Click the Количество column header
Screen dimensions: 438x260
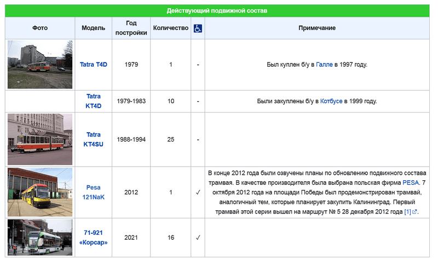(x=170, y=28)
